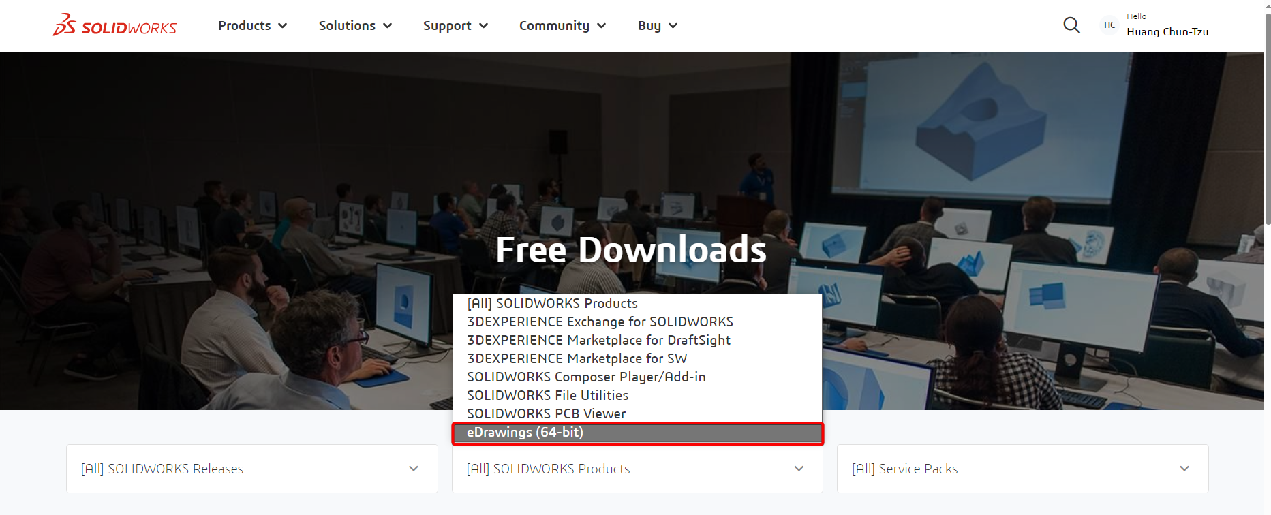Open the Buy navigation menu

(657, 25)
